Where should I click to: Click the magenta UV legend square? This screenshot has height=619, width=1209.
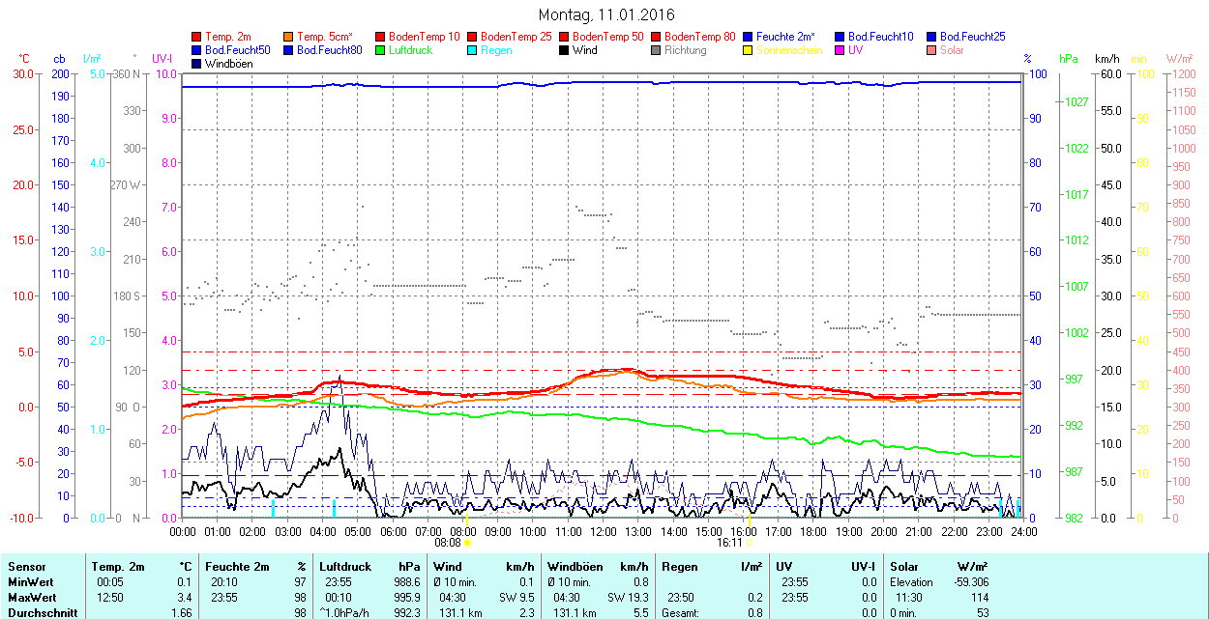tap(840, 50)
